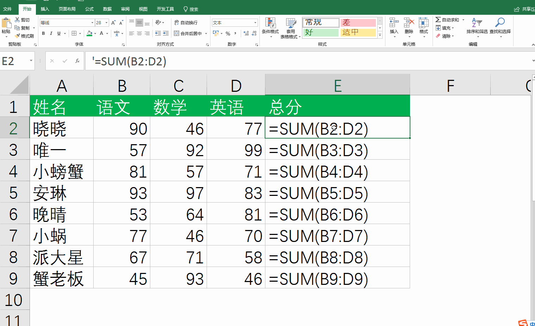Apply comma thousands separator style

[235, 33]
